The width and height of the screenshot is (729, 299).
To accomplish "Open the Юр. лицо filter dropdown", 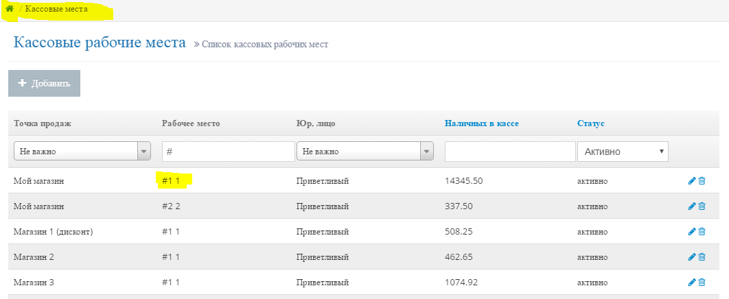I will (x=364, y=152).
